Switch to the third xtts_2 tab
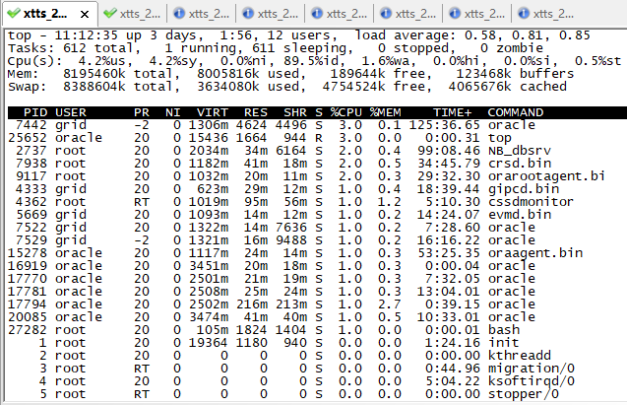The height and width of the screenshot is (405, 627). pos(210,14)
